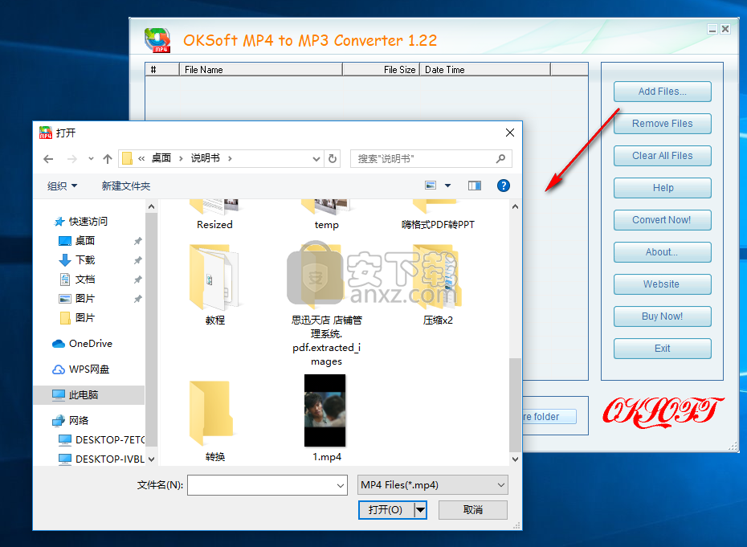The width and height of the screenshot is (747, 547).
Task: Select the 压缩x2 folder
Action: (x=438, y=284)
